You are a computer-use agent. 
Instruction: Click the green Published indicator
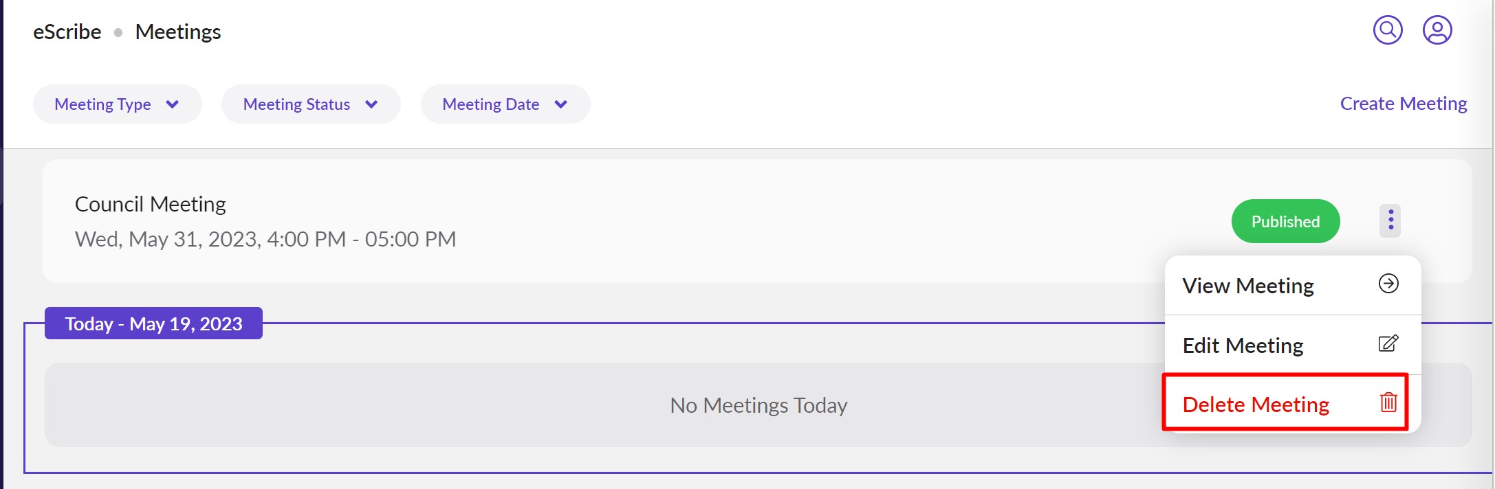click(1285, 220)
